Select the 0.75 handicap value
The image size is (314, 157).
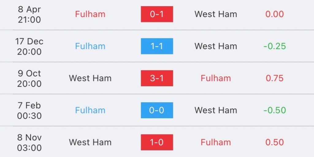(x=274, y=78)
